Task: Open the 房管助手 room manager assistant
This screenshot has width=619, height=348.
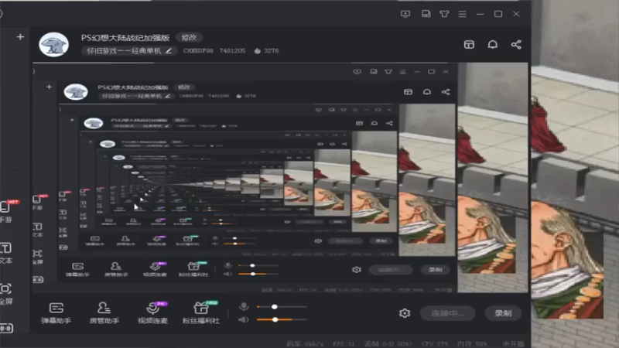Action: 104,313
